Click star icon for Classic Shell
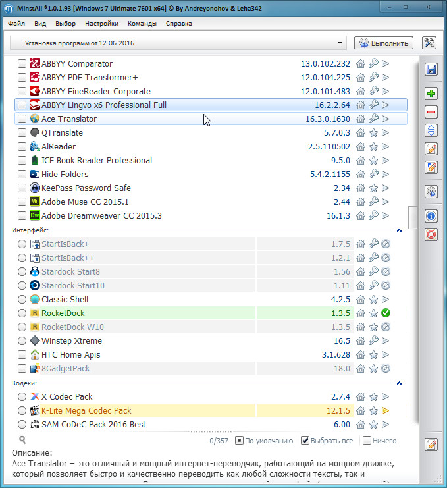447x488 pixels. point(373,300)
